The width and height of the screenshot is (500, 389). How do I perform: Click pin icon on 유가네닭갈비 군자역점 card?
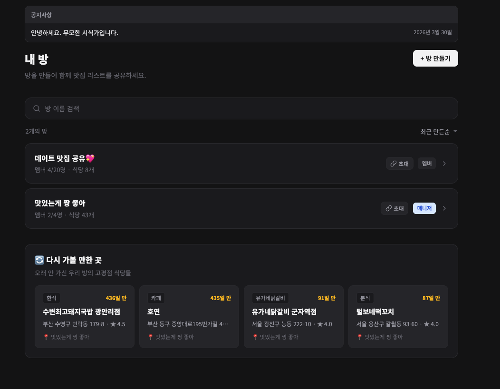pos(255,337)
